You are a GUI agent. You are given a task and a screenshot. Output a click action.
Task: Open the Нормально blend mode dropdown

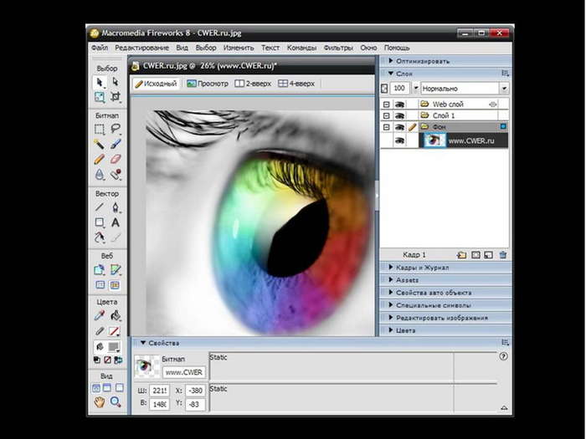(504, 89)
